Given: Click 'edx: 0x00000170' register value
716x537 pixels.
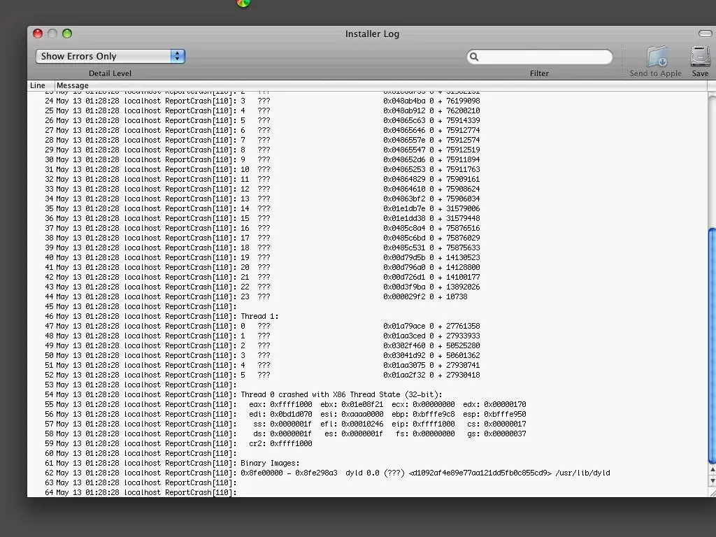Looking at the screenshot, I should pyautogui.click(x=494, y=405).
